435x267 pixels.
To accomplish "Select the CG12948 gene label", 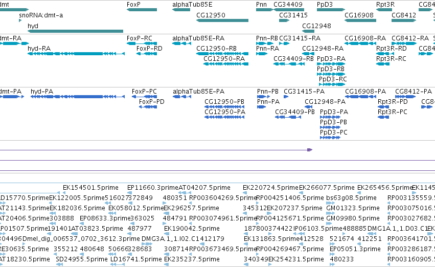I will (x=316, y=26).
